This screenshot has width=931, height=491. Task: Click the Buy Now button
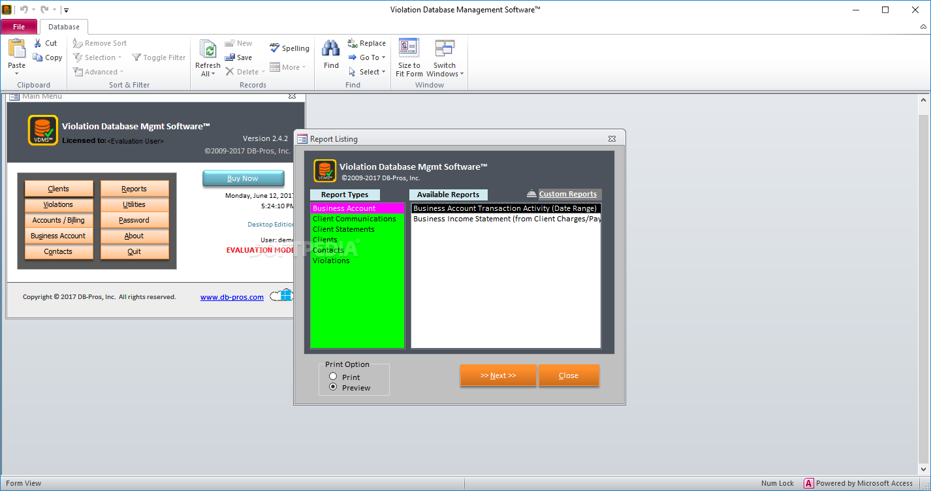click(243, 178)
